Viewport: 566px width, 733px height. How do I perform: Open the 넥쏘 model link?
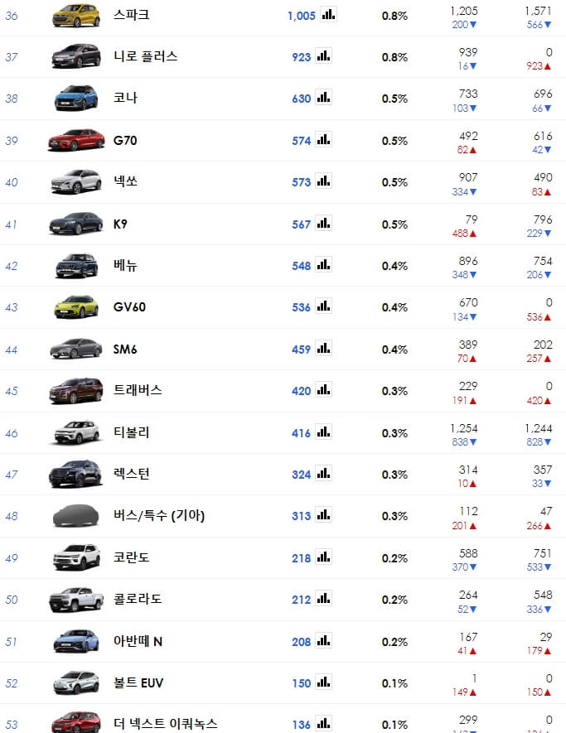(x=125, y=181)
